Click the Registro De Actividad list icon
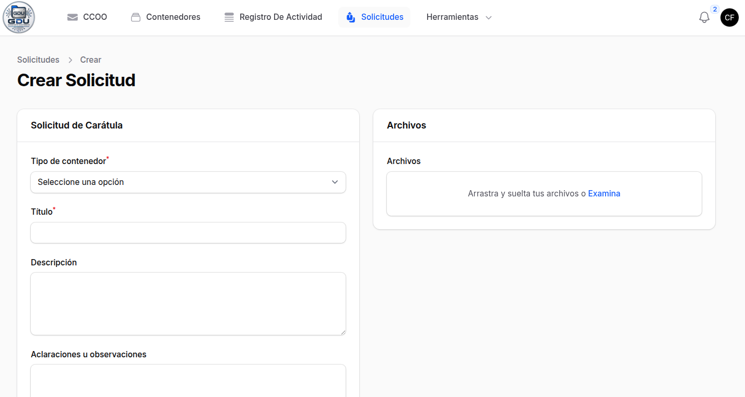 click(x=229, y=17)
